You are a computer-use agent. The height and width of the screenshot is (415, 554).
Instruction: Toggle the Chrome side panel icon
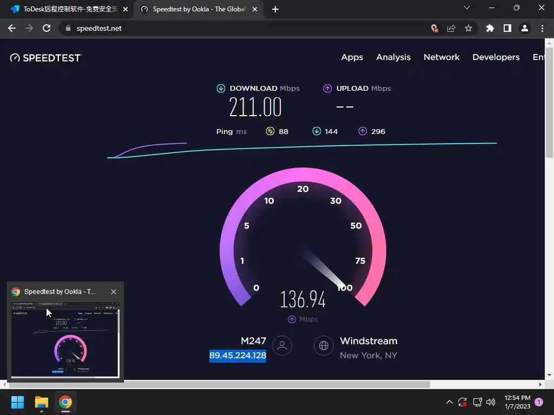[x=507, y=28]
